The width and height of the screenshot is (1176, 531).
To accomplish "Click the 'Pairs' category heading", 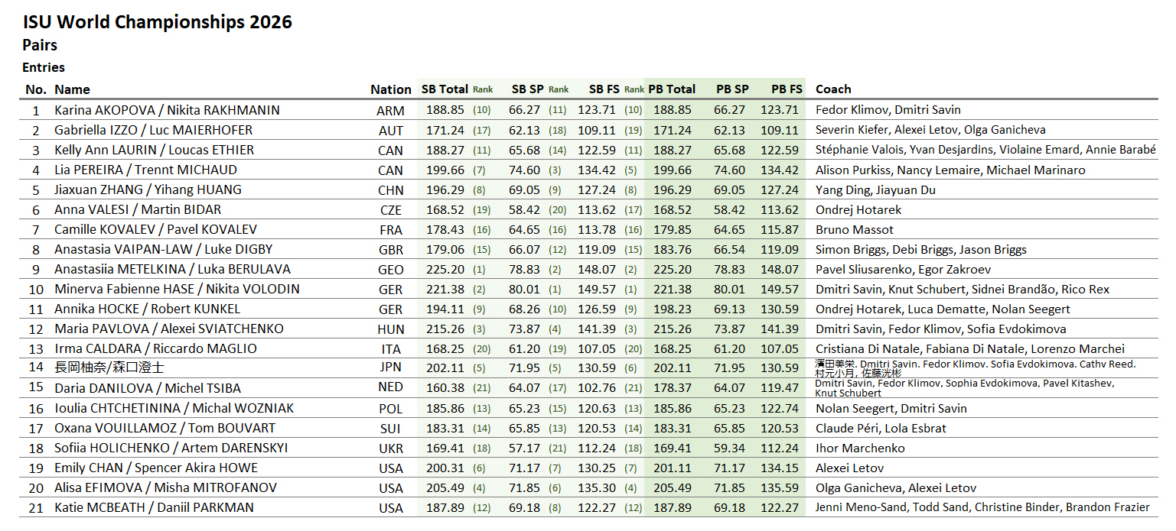I will [x=40, y=45].
